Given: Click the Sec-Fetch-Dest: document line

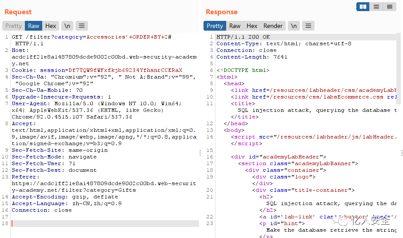Looking at the screenshot, I should tap(54, 171).
